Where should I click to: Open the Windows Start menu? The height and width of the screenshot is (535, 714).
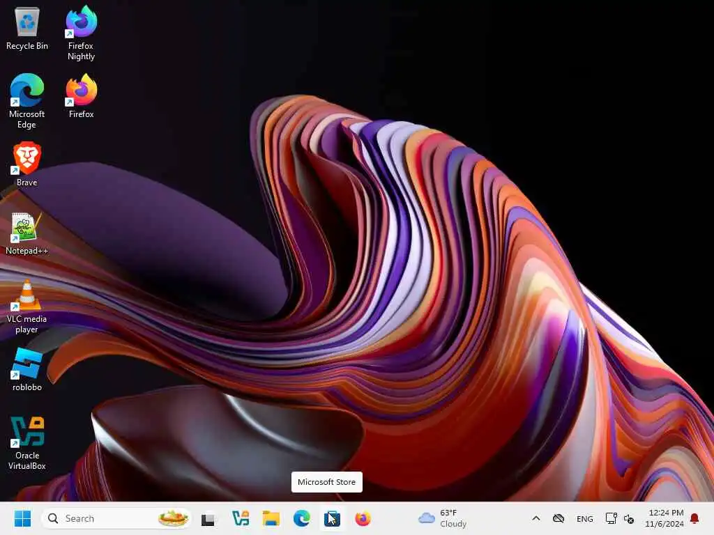(22, 518)
